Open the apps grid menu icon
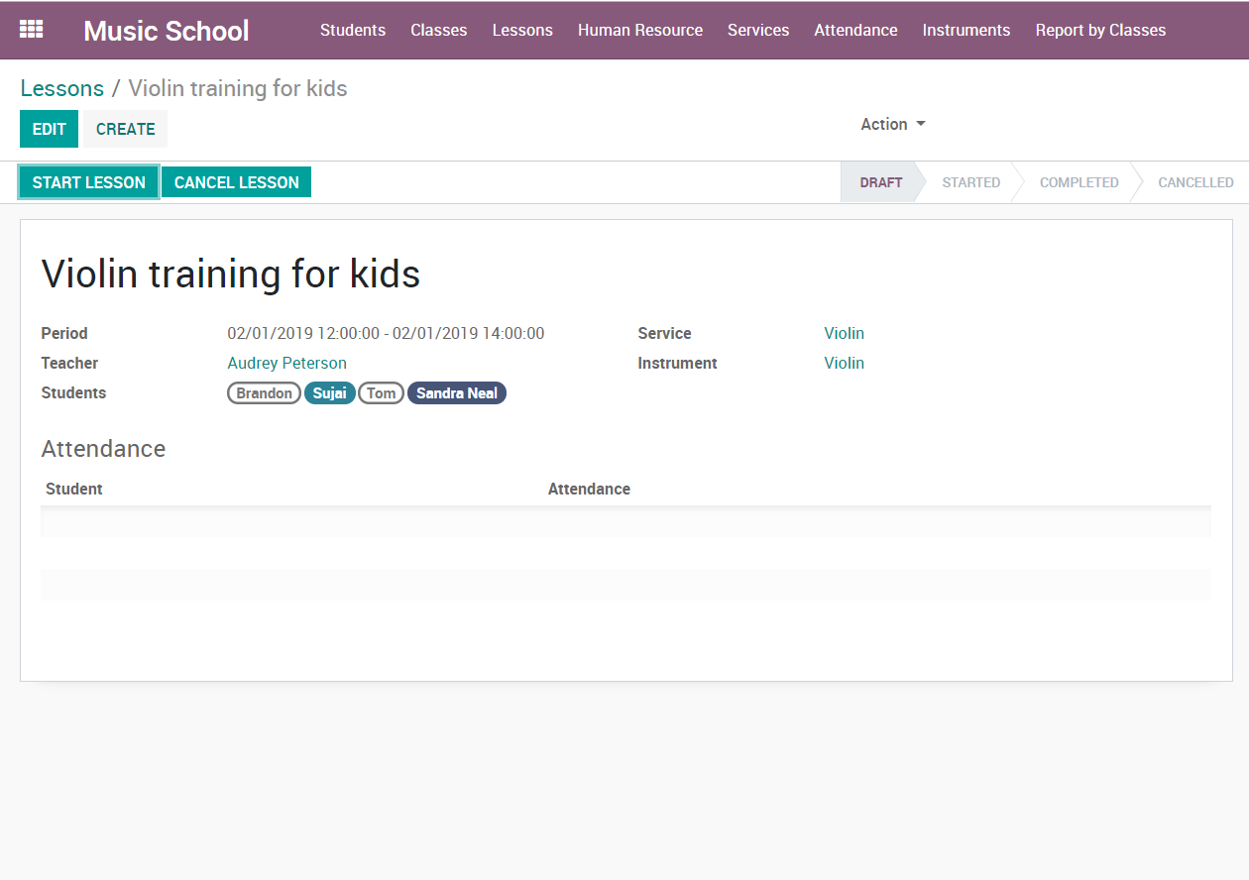The height and width of the screenshot is (880, 1249). coord(32,30)
